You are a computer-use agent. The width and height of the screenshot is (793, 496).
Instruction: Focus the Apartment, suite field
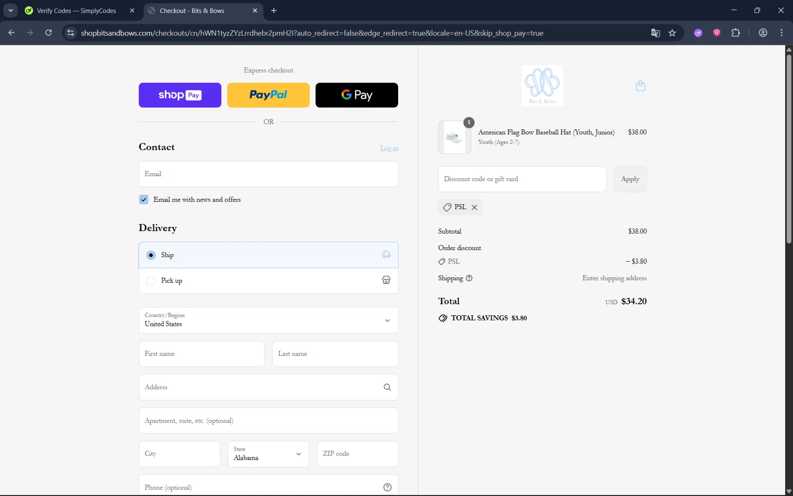268,420
